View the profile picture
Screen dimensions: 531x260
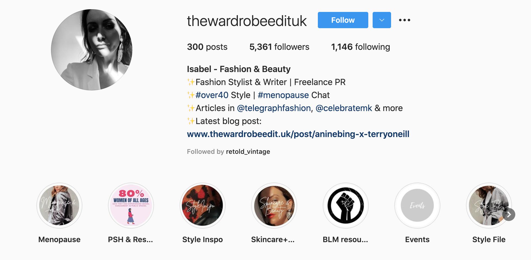92,50
